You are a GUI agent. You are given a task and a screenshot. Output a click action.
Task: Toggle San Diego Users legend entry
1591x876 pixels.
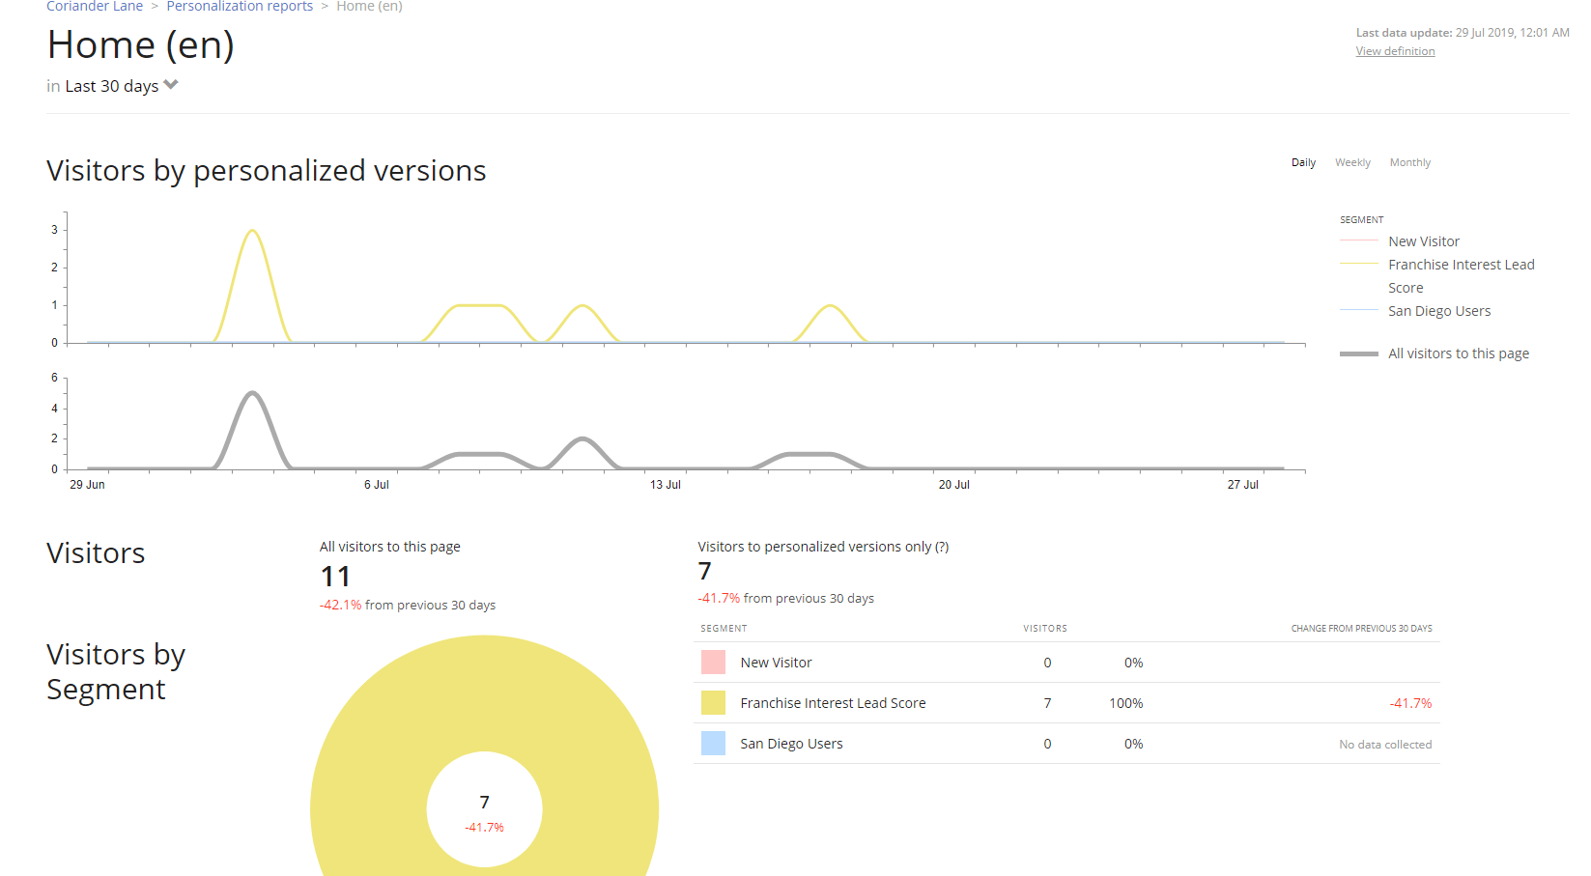coord(1438,311)
